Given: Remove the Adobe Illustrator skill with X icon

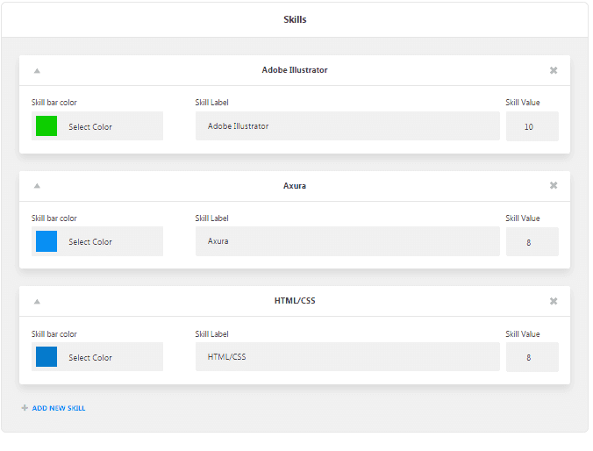Looking at the screenshot, I should pos(554,70).
